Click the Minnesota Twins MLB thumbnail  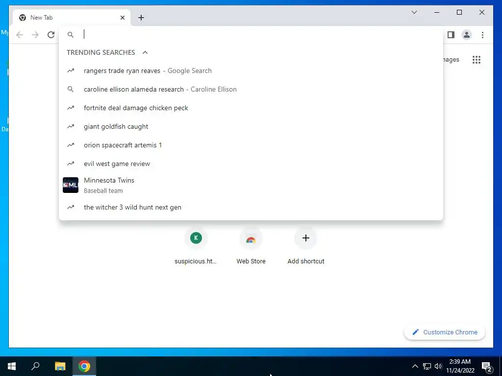pyautogui.click(x=71, y=185)
